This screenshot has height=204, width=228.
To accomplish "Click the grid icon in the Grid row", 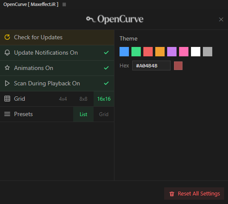I will (7, 99).
